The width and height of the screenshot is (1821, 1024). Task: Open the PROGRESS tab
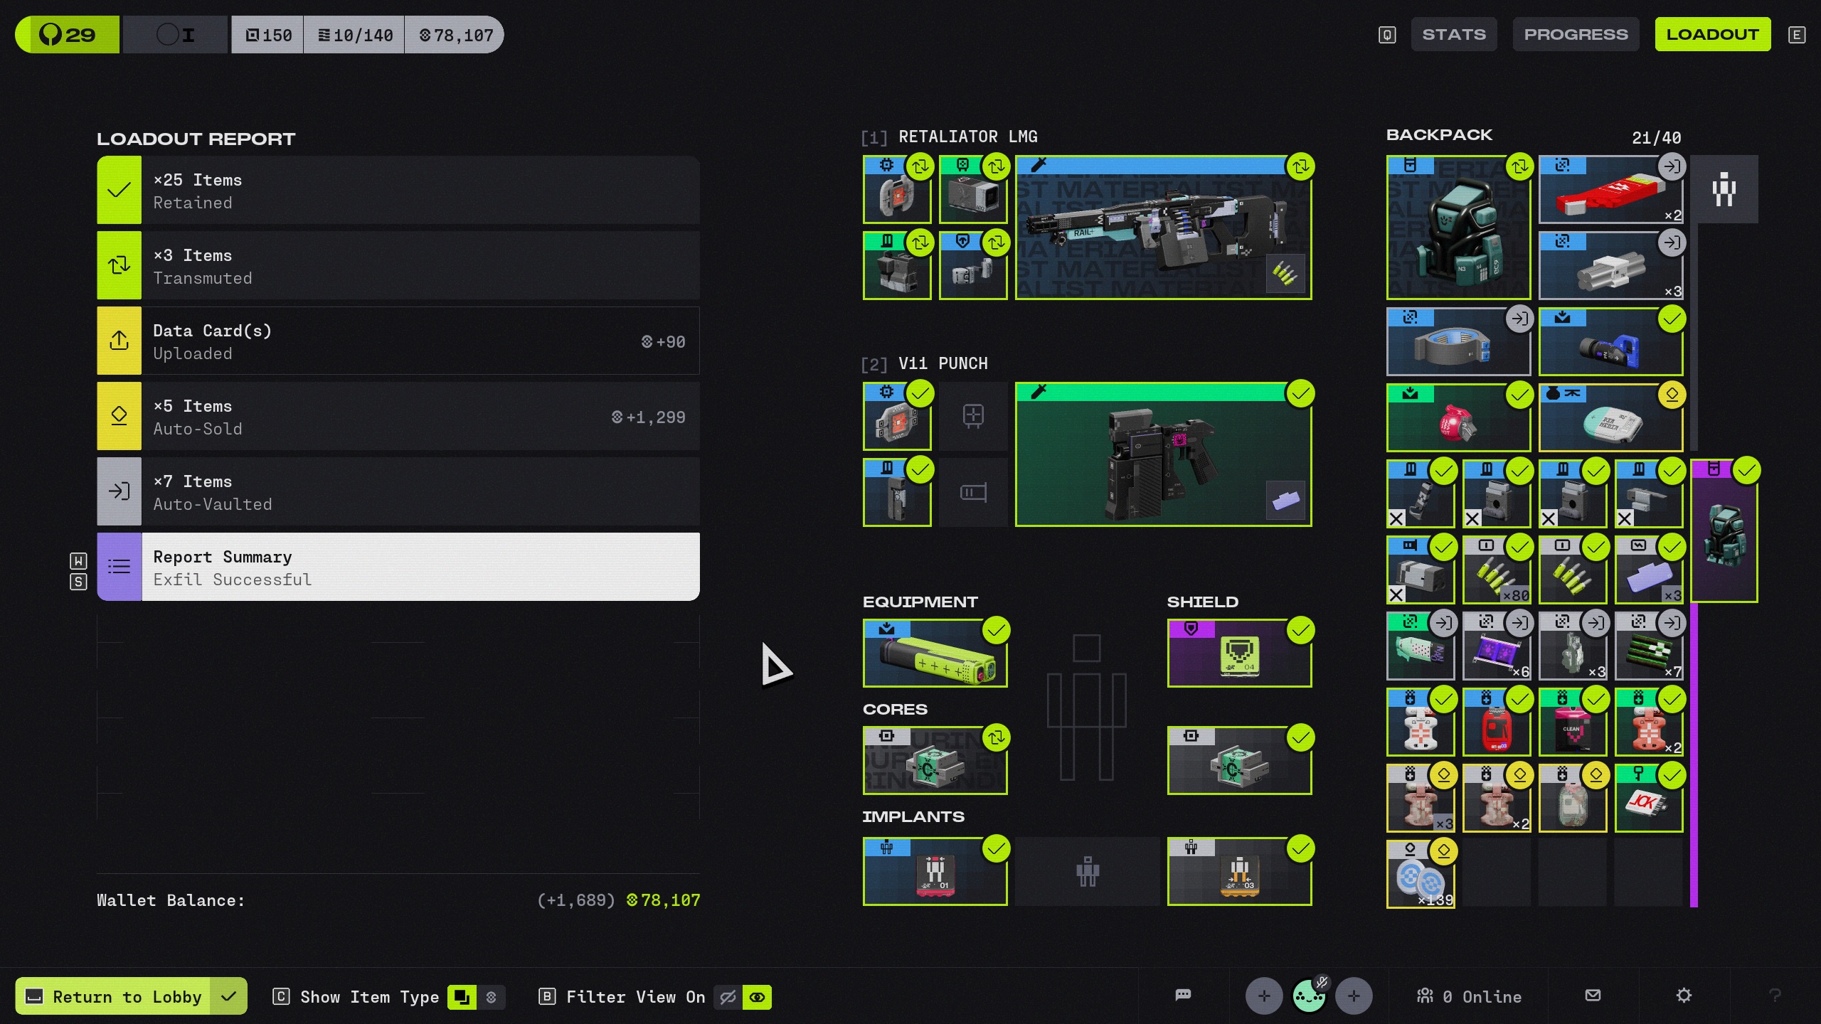pyautogui.click(x=1576, y=34)
